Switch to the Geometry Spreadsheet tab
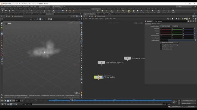The width and height of the screenshot is (197, 110). (x=6, y=14)
